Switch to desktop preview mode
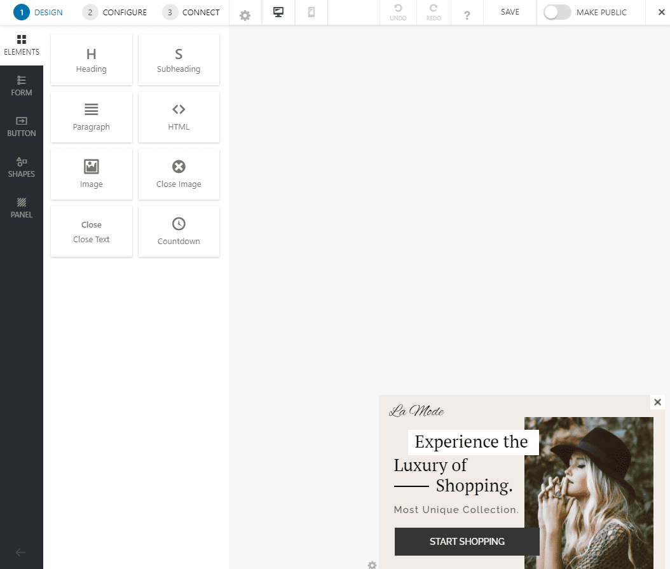The width and height of the screenshot is (670, 569). [x=278, y=12]
